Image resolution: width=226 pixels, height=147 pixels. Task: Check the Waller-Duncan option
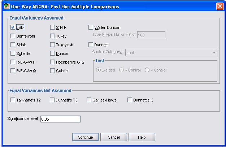[91, 27]
